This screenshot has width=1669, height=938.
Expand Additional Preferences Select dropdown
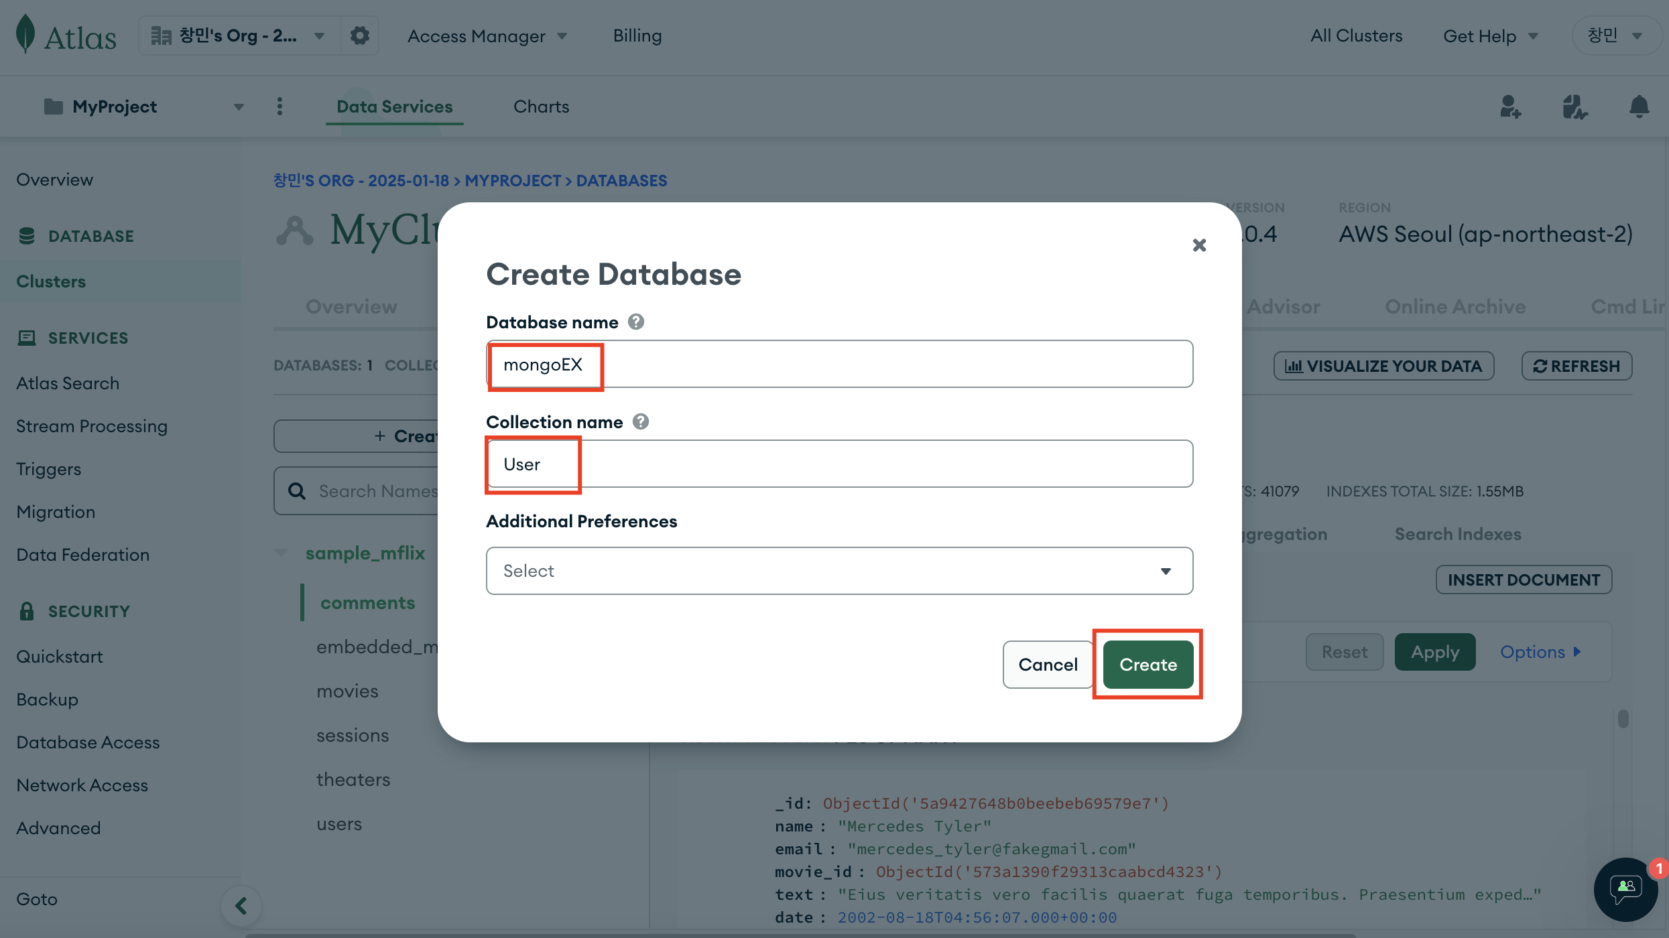[x=839, y=571]
